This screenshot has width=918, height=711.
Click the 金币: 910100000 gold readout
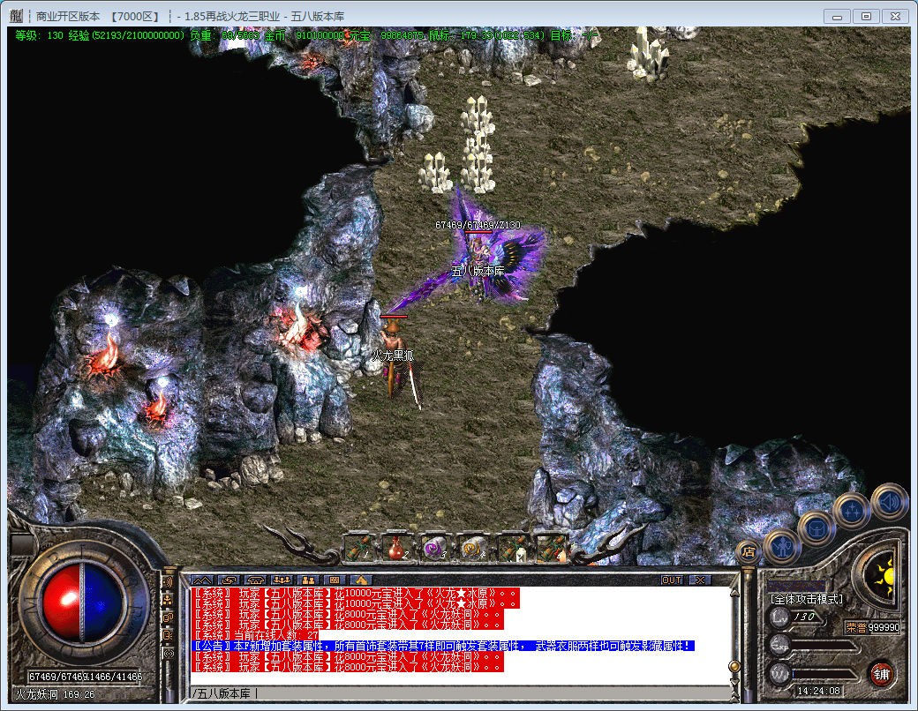[304, 35]
